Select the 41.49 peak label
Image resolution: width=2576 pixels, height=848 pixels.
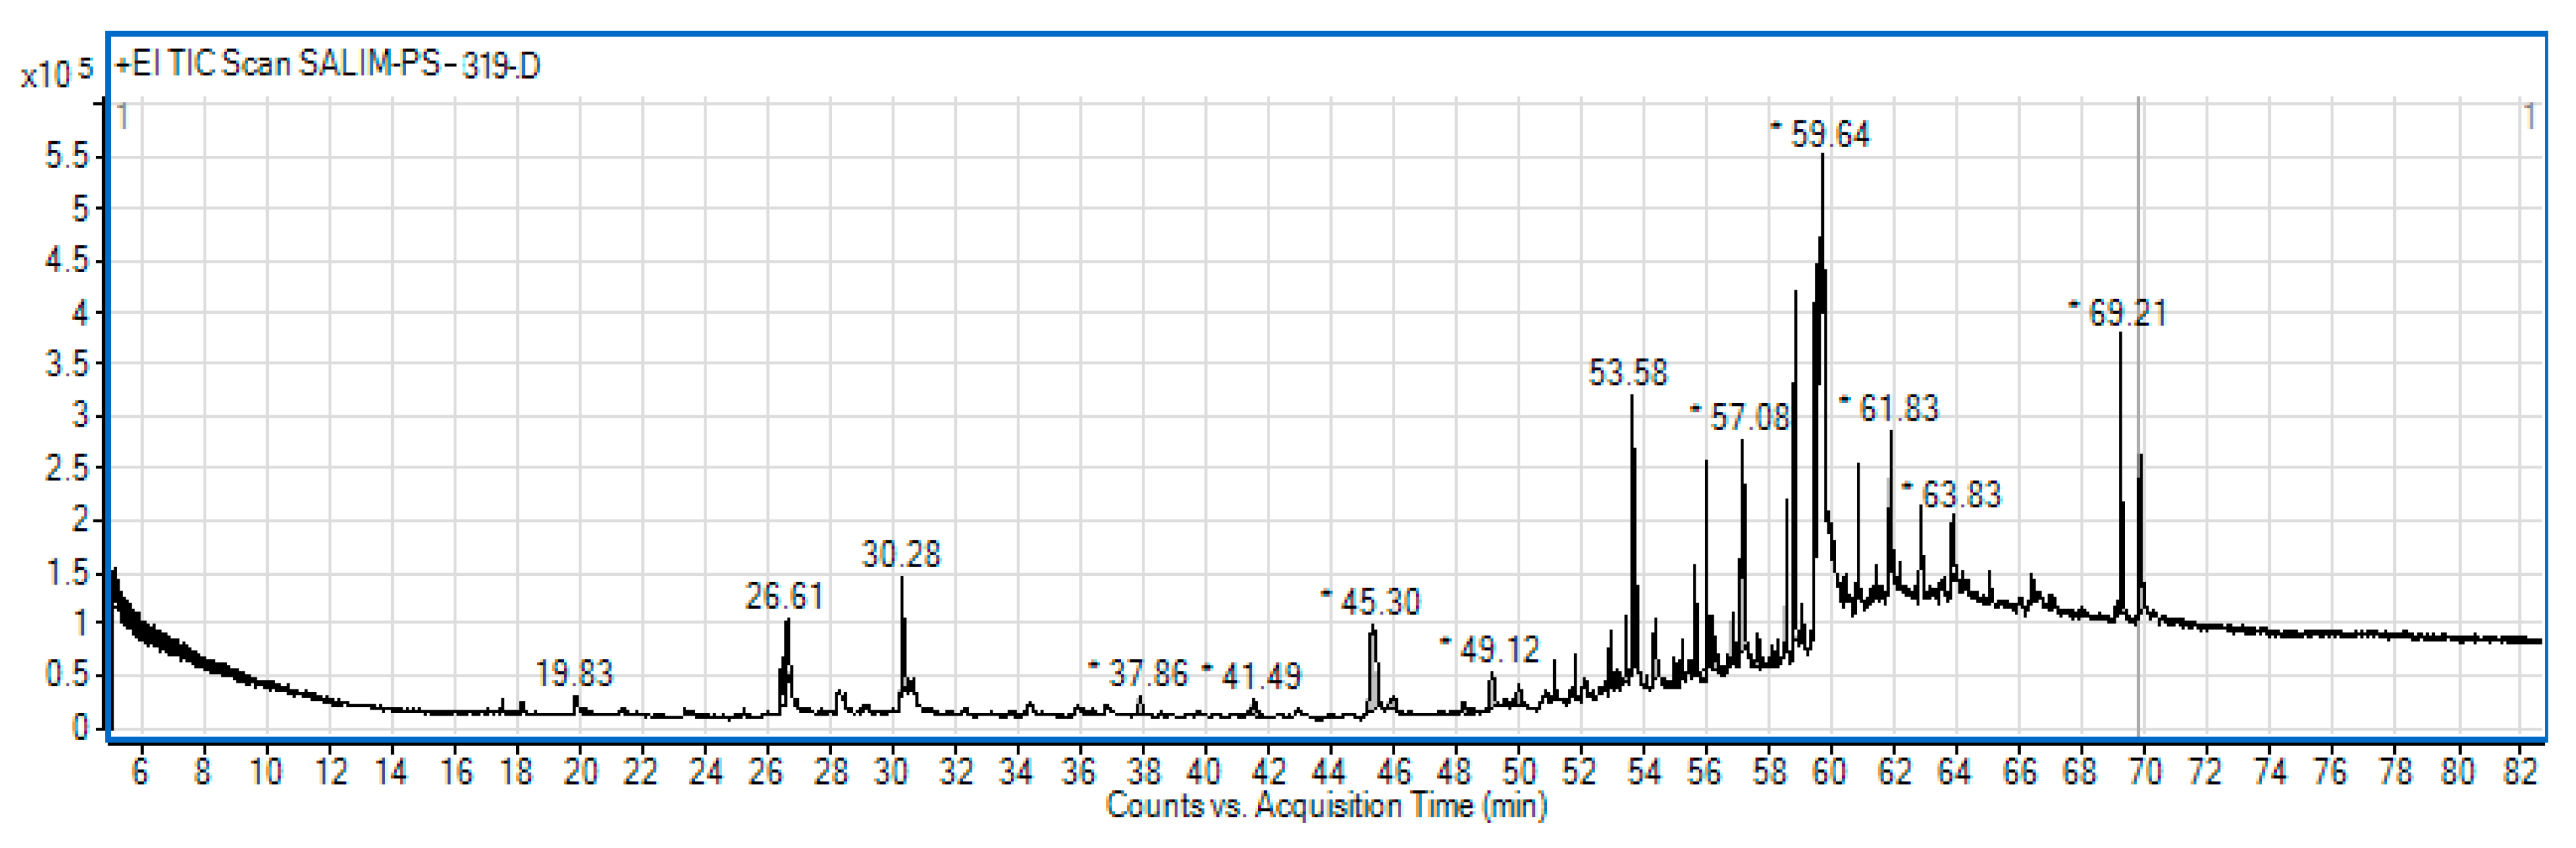point(1260,676)
